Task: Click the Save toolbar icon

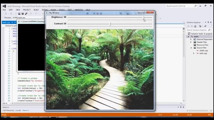Action: [x=23, y=13]
